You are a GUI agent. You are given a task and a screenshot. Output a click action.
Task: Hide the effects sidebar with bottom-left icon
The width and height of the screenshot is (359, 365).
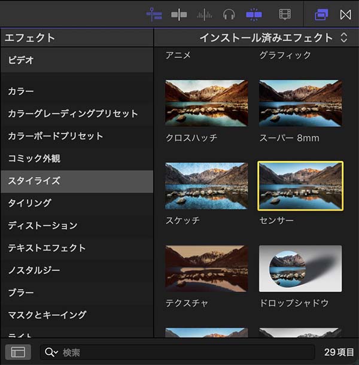(x=18, y=352)
